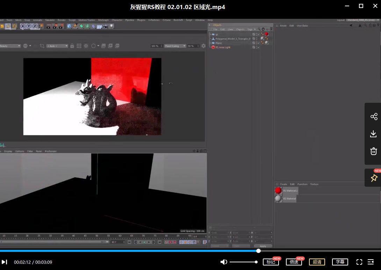Click the 字幕 subtitles button
Viewport: 381px width, 270px height.
[340, 262]
